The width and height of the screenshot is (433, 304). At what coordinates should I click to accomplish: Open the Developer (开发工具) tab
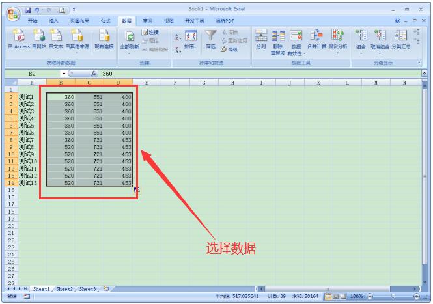194,21
